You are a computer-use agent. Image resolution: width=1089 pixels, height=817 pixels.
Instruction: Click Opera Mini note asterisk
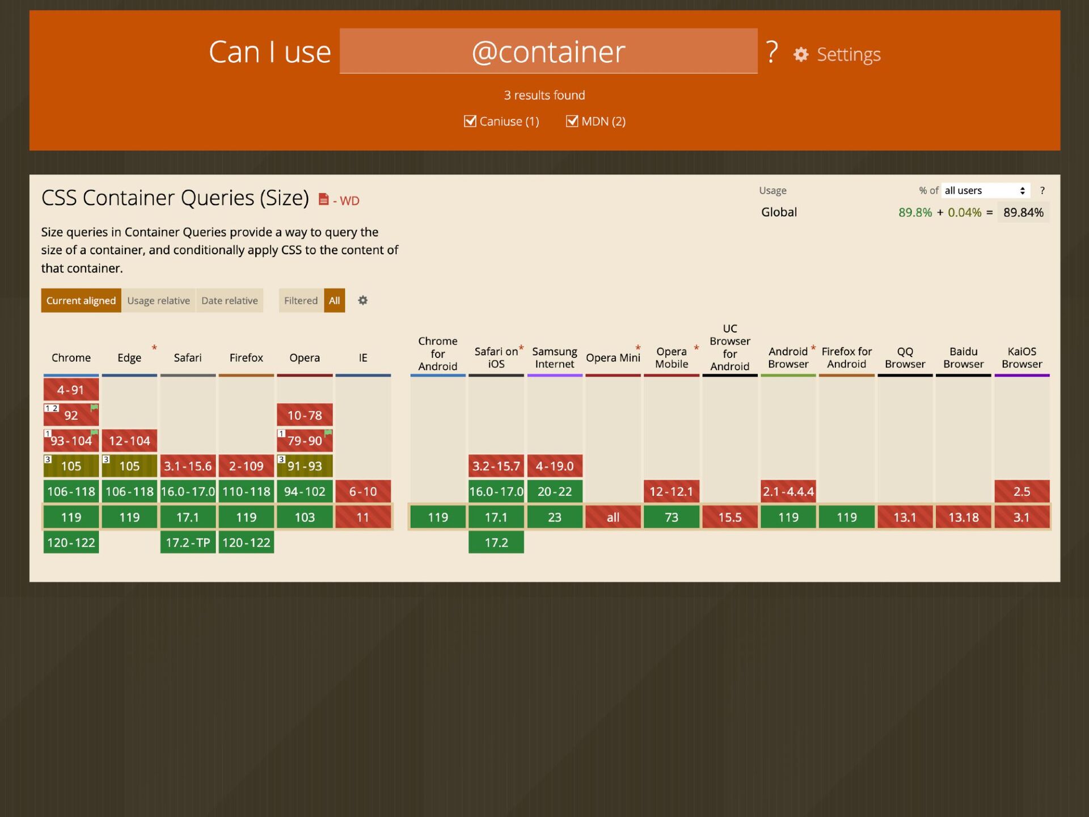(x=638, y=348)
